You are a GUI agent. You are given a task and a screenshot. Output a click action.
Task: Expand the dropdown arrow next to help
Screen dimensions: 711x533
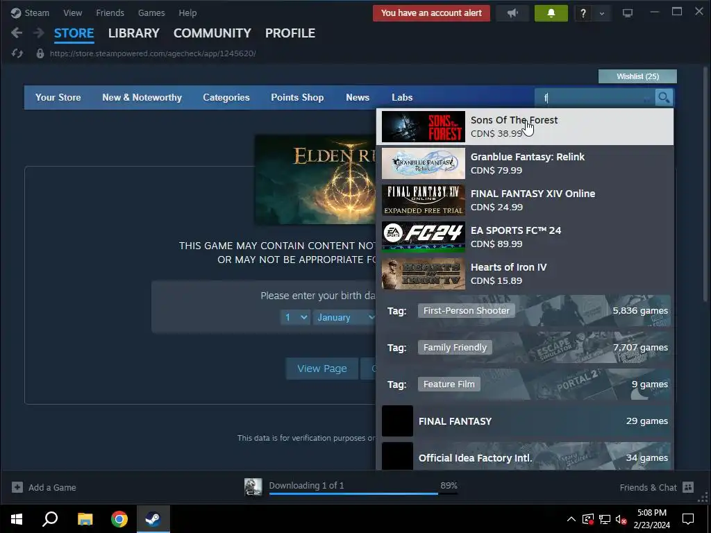602,13
